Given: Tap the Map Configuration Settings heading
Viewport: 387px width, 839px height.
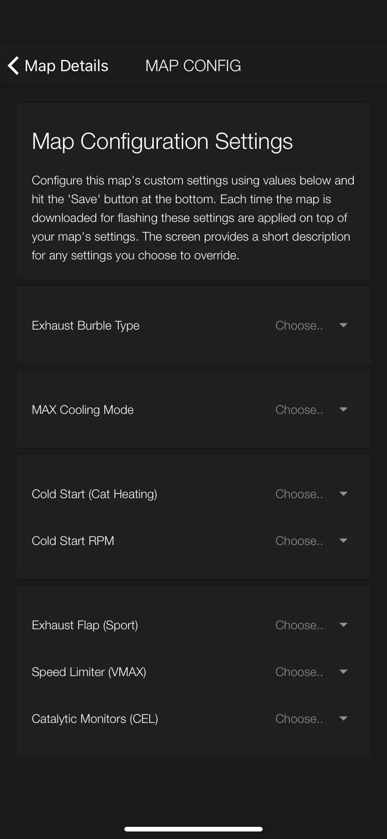Looking at the screenshot, I should tap(162, 141).
